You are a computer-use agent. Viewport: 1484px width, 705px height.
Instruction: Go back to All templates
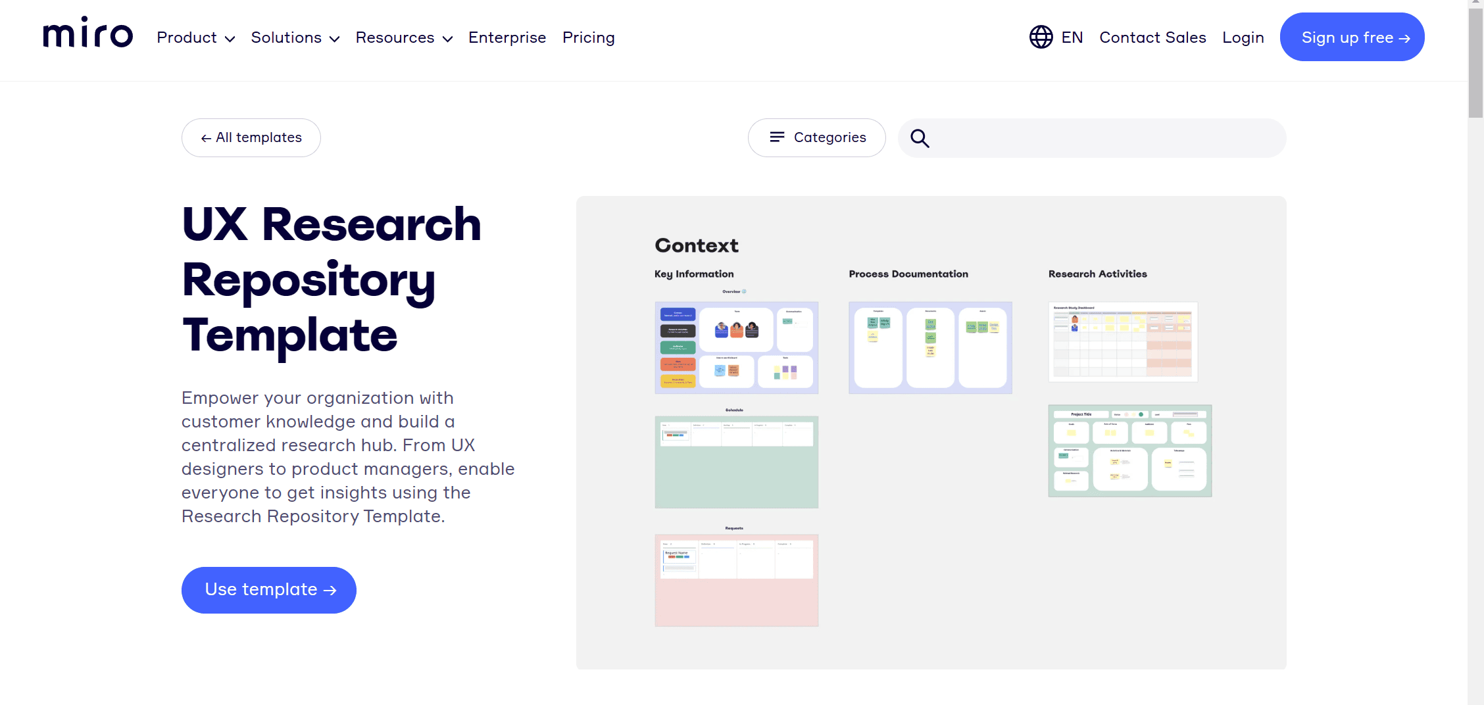[251, 137]
